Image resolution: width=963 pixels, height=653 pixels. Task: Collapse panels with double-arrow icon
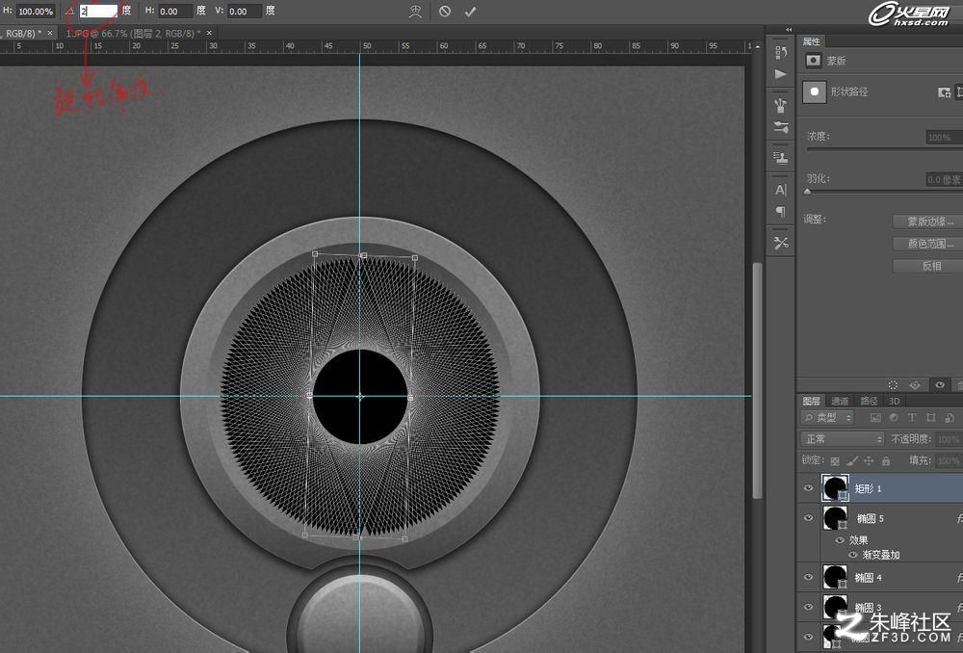(789, 30)
